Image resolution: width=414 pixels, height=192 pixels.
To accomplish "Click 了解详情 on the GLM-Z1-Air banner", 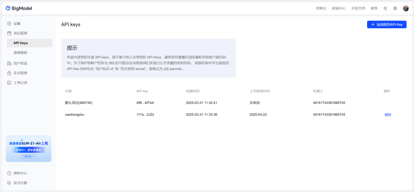I will tap(28, 156).
